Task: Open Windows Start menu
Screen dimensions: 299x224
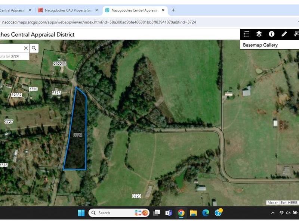Action: (81, 213)
